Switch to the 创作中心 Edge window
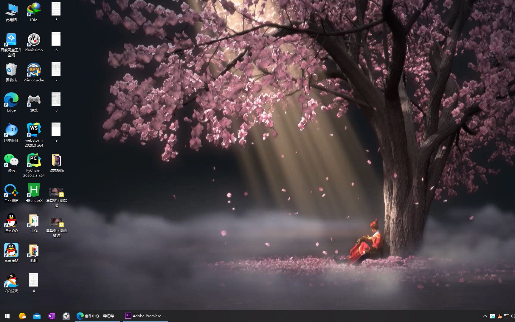This screenshot has width=515, height=322. coord(97,316)
